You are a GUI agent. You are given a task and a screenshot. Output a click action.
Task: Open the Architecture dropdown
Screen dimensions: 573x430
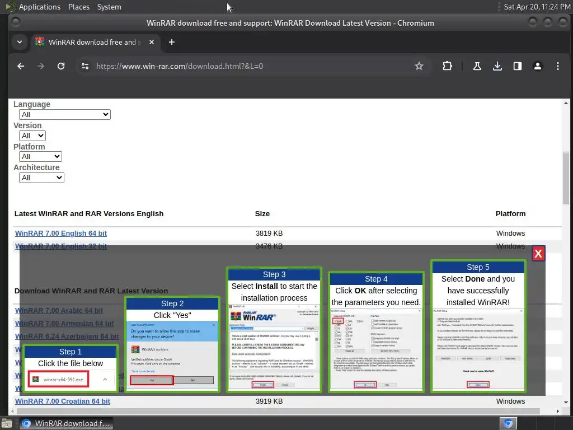click(x=41, y=177)
